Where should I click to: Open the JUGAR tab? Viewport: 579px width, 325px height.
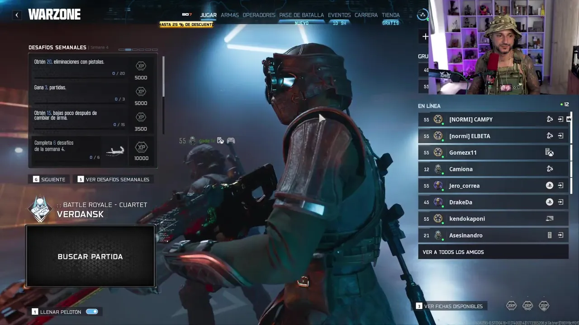[x=209, y=15]
